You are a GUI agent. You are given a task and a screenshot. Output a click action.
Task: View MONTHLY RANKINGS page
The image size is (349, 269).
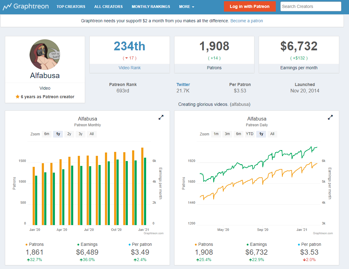coord(151,7)
